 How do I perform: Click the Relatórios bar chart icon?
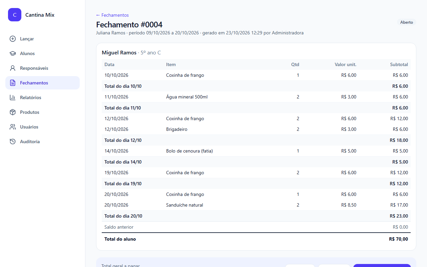pos(13,97)
